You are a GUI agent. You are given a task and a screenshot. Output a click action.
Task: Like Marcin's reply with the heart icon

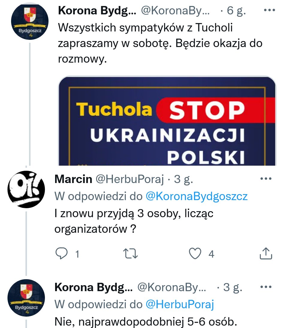click(x=195, y=254)
